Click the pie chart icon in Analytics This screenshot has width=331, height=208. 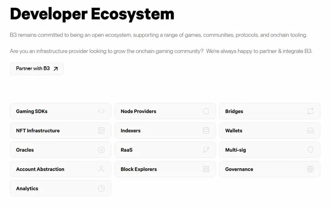pos(101,189)
